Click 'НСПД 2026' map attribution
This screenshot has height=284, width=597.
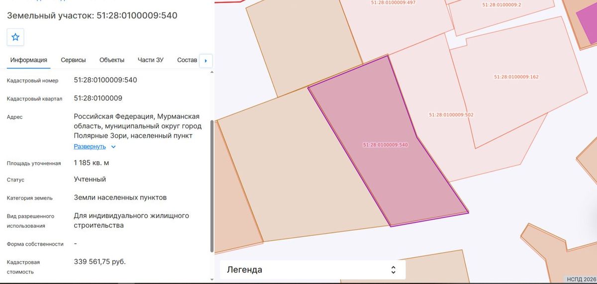click(x=581, y=279)
